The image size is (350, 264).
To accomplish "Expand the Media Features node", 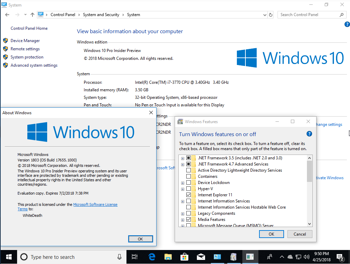I will [x=183, y=220].
